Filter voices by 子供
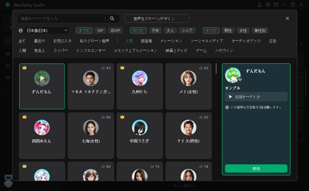 [155, 31]
